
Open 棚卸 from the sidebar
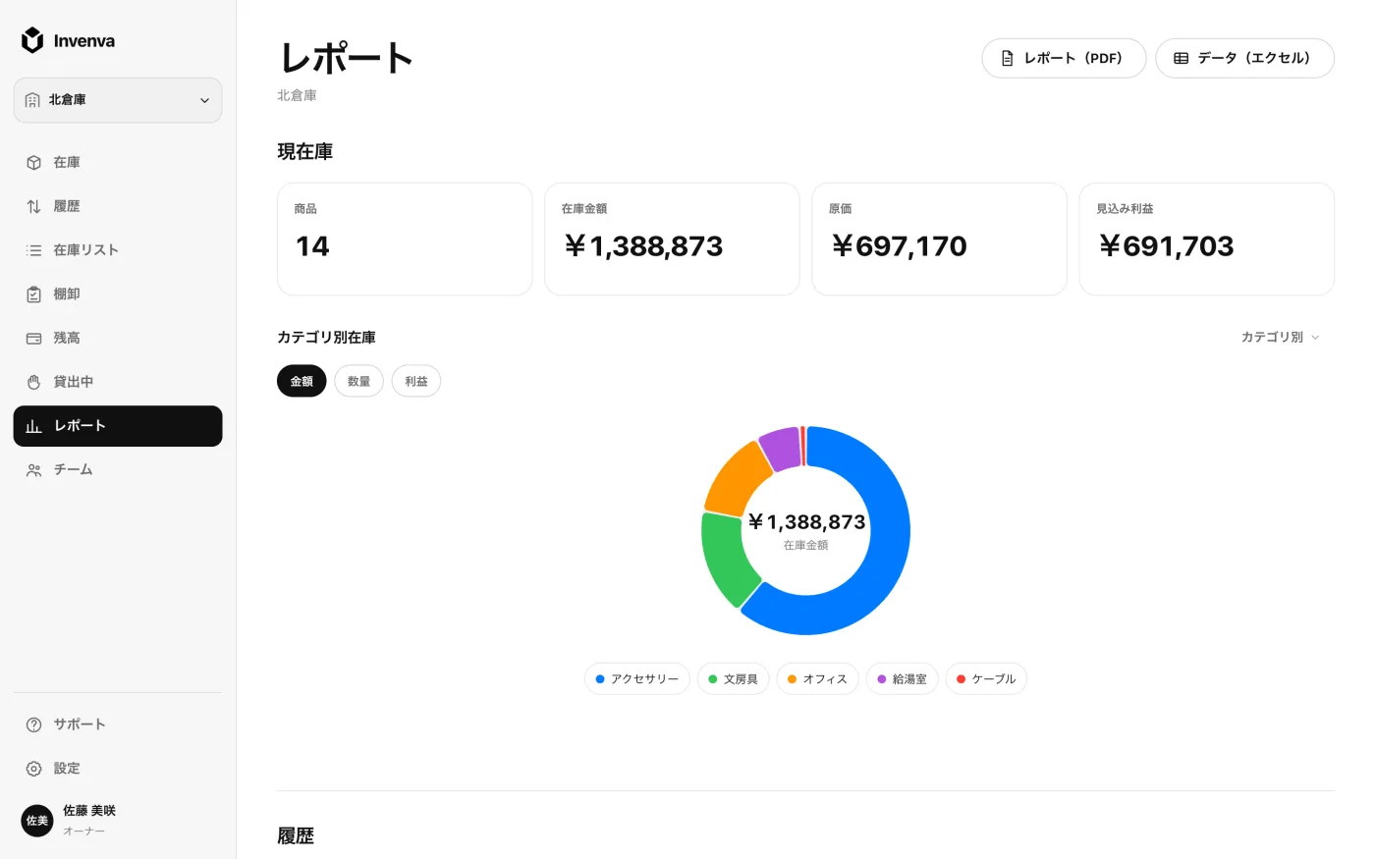tap(118, 295)
